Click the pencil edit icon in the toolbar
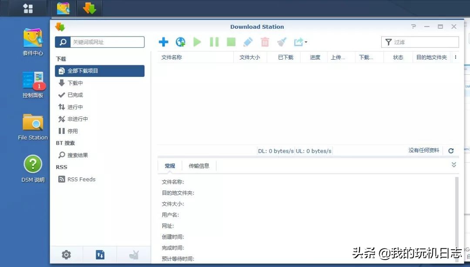The width and height of the screenshot is (470, 267). point(248,42)
